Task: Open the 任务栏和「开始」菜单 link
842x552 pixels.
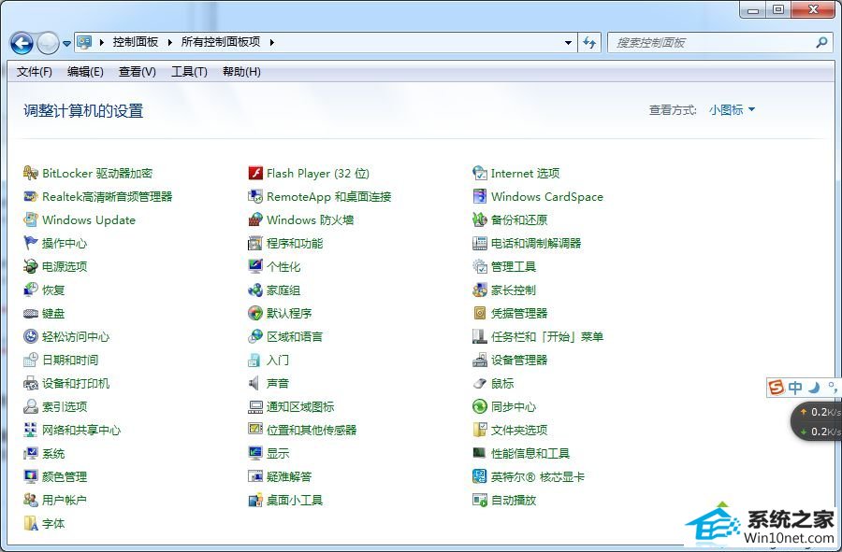Action: coord(547,336)
